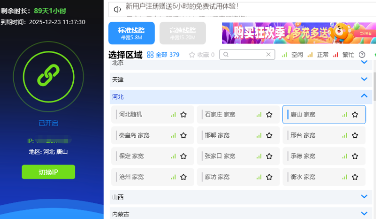Viewport: 376px width, 219px height.
Task: Click the clear X in the search box
Action: 268,54
